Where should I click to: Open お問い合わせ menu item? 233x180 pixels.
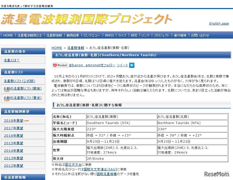200,35
